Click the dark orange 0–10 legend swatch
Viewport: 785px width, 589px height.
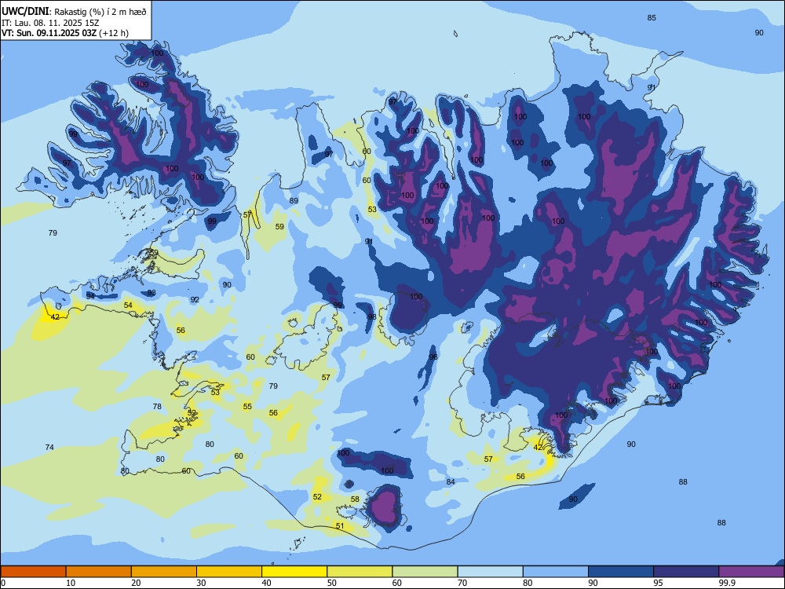coord(34,572)
